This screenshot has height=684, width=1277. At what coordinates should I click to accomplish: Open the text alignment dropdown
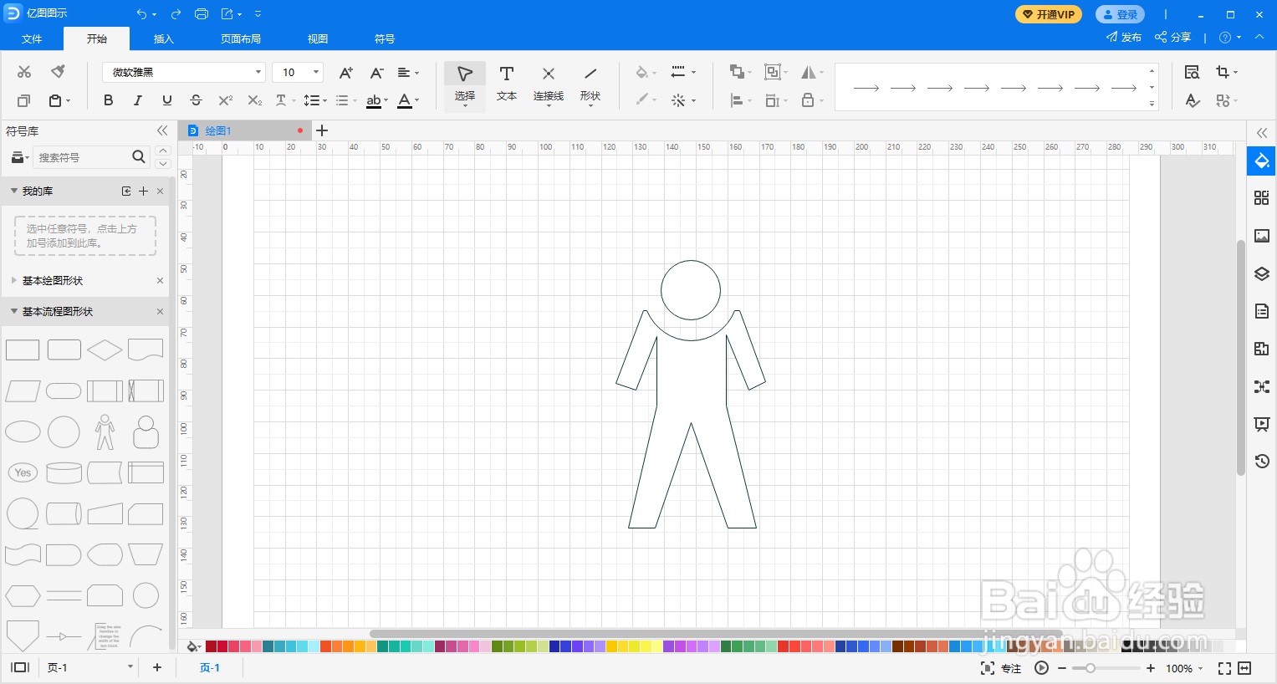click(408, 73)
